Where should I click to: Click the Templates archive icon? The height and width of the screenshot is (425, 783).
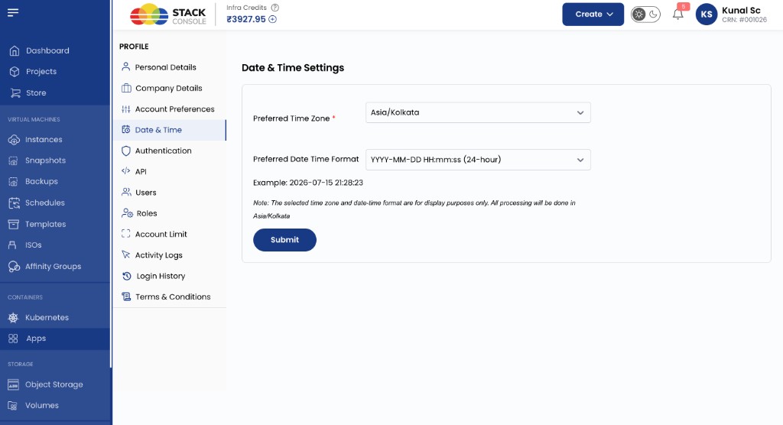pyautogui.click(x=14, y=224)
